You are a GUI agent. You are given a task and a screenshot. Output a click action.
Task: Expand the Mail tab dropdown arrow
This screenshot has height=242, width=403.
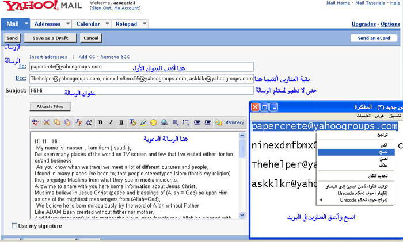point(26,24)
